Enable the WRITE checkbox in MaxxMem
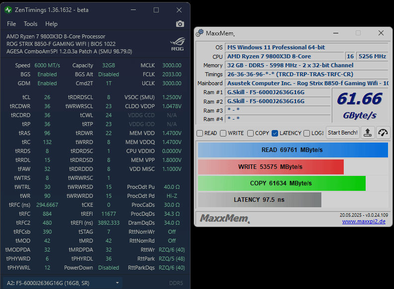This screenshot has height=289, width=394. [x=223, y=133]
